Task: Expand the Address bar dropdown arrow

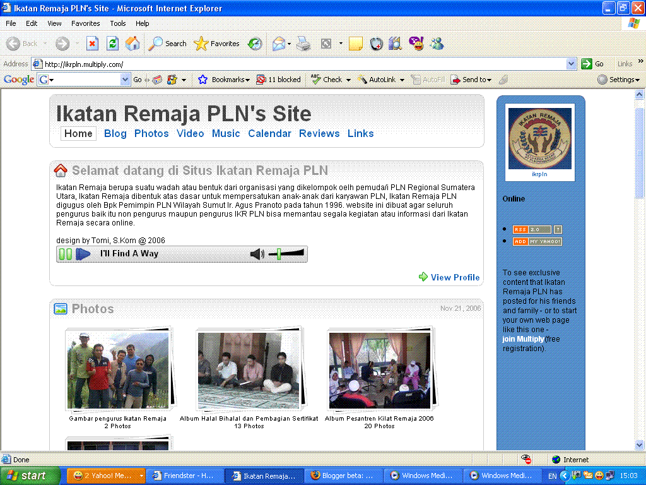Action: click(571, 64)
